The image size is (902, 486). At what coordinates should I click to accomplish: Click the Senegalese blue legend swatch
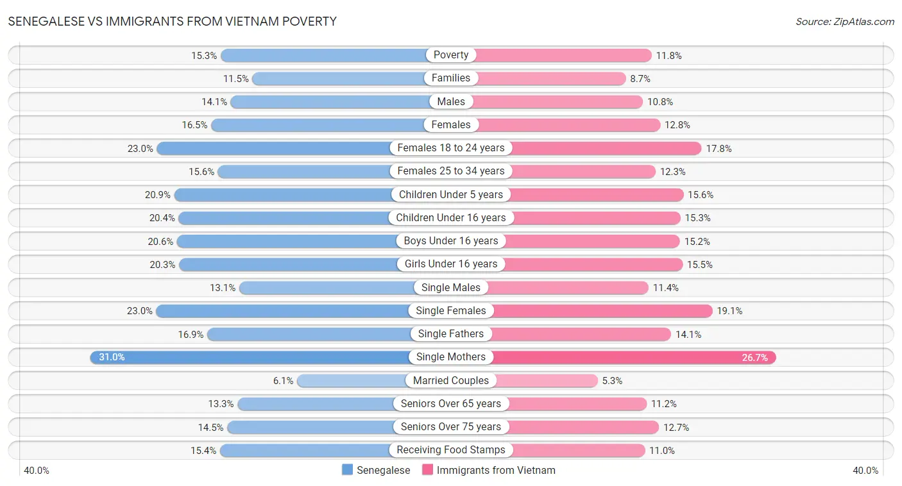348,470
